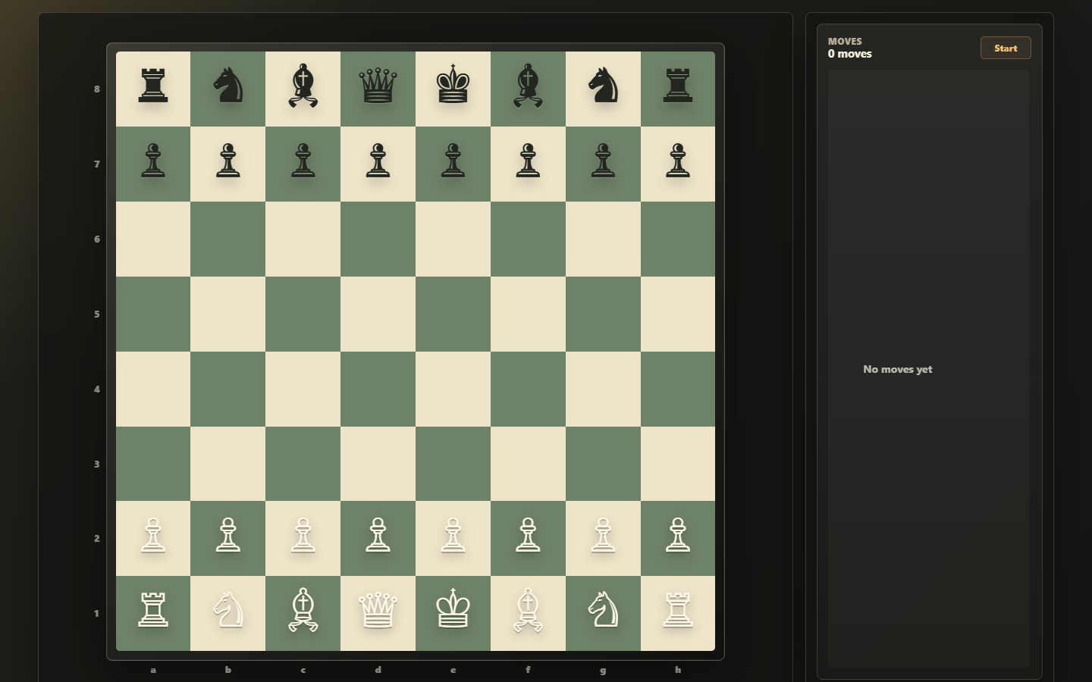Screen dimensions: 1092x682
Task: Click the empty c4 square
Action: point(303,389)
